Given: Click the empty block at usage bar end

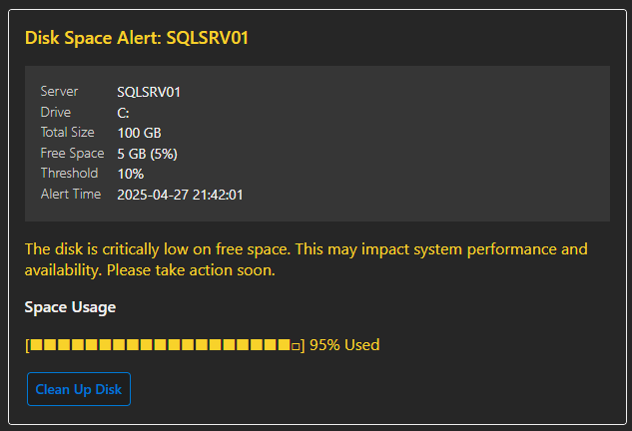Looking at the screenshot, I should coord(296,346).
